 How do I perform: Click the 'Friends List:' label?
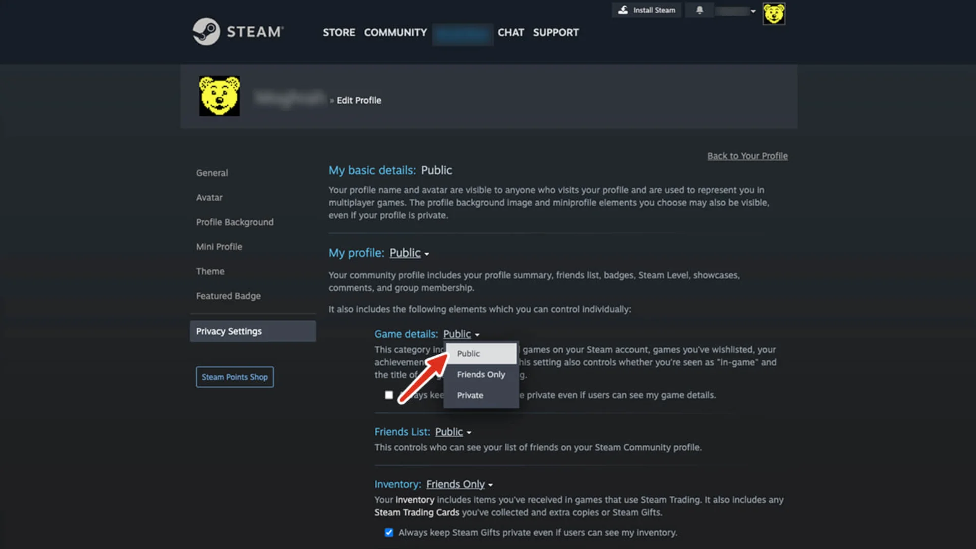[402, 432]
